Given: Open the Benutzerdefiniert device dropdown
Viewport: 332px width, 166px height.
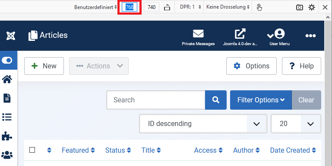Looking at the screenshot, I should 95,7.
